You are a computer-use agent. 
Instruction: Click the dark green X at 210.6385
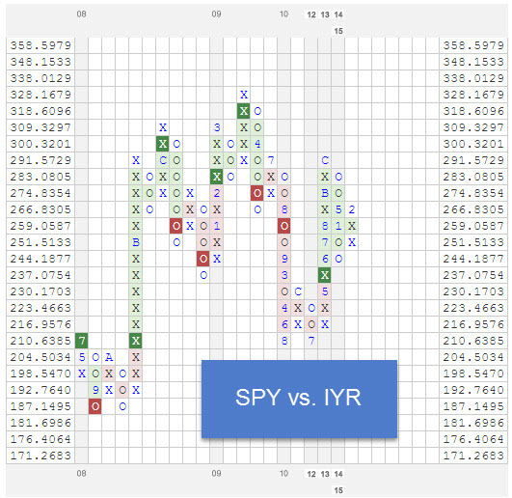(136, 341)
